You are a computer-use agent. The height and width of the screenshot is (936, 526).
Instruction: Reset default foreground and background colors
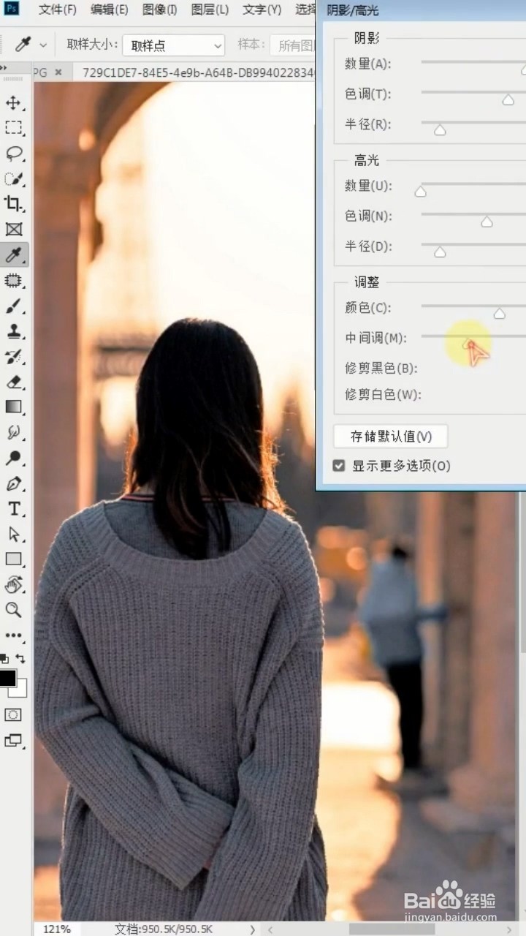[4, 659]
